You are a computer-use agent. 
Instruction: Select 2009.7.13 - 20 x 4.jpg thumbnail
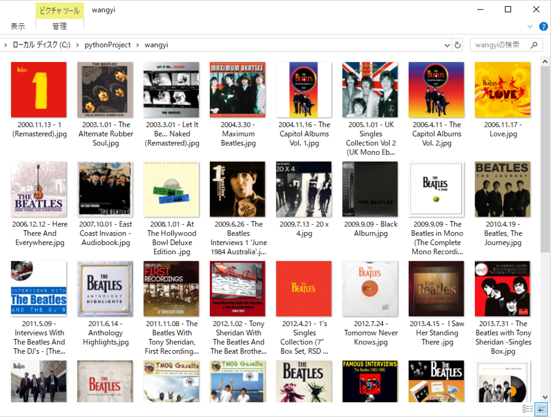[x=304, y=189]
